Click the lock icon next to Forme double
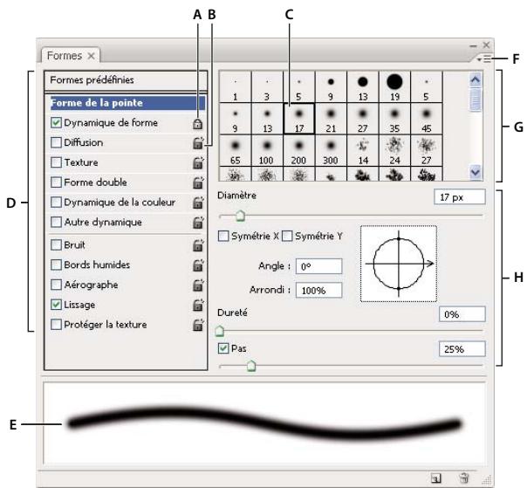The height and width of the screenshot is (488, 527). pos(198,182)
